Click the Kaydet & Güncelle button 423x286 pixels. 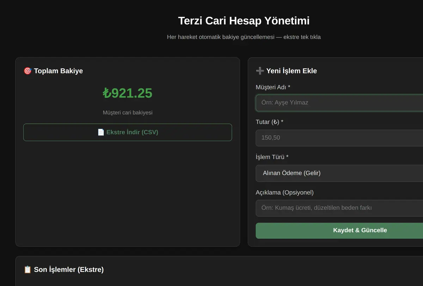coord(339,230)
